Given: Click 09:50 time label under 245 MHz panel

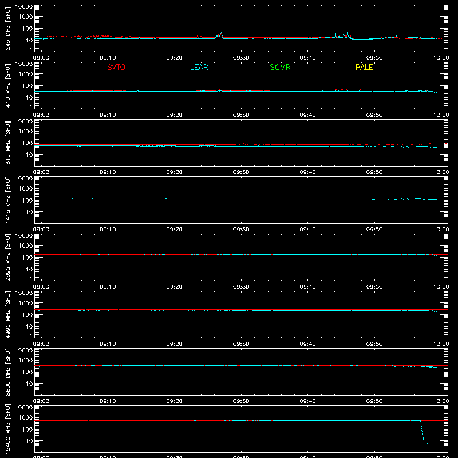Looking at the screenshot, I should [374, 58].
